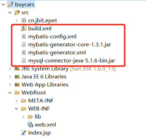
Task: Click the web.xml descriptor icon
Action: click(30, 124)
